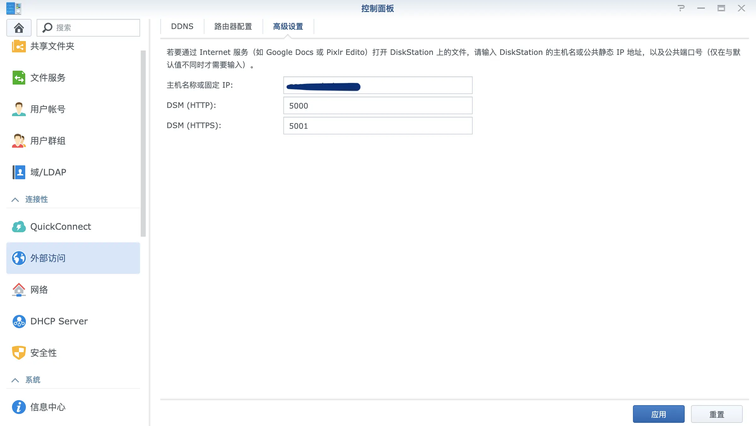Screen dimensions: 756x426
Task: Select External Access globe icon (外部访问)
Action: coord(19,258)
